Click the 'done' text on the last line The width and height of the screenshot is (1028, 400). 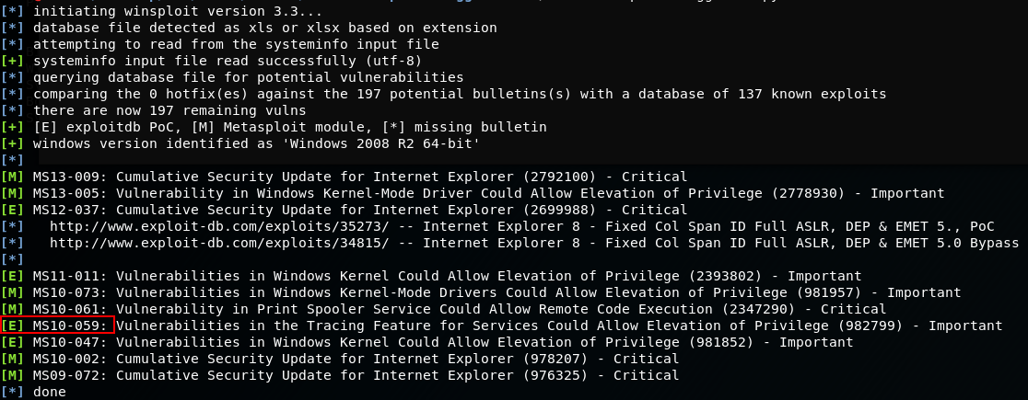[50, 392]
